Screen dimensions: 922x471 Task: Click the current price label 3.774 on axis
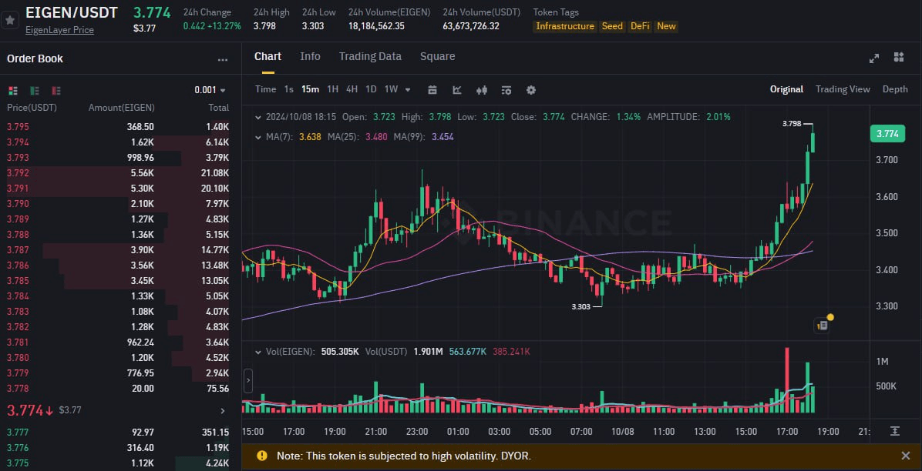click(x=887, y=134)
